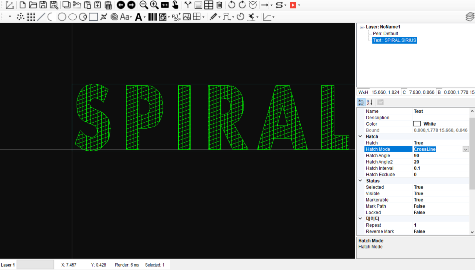This screenshot has height=270, width=475.
Task: Select the Line drawing tool
Action: [x=41, y=17]
